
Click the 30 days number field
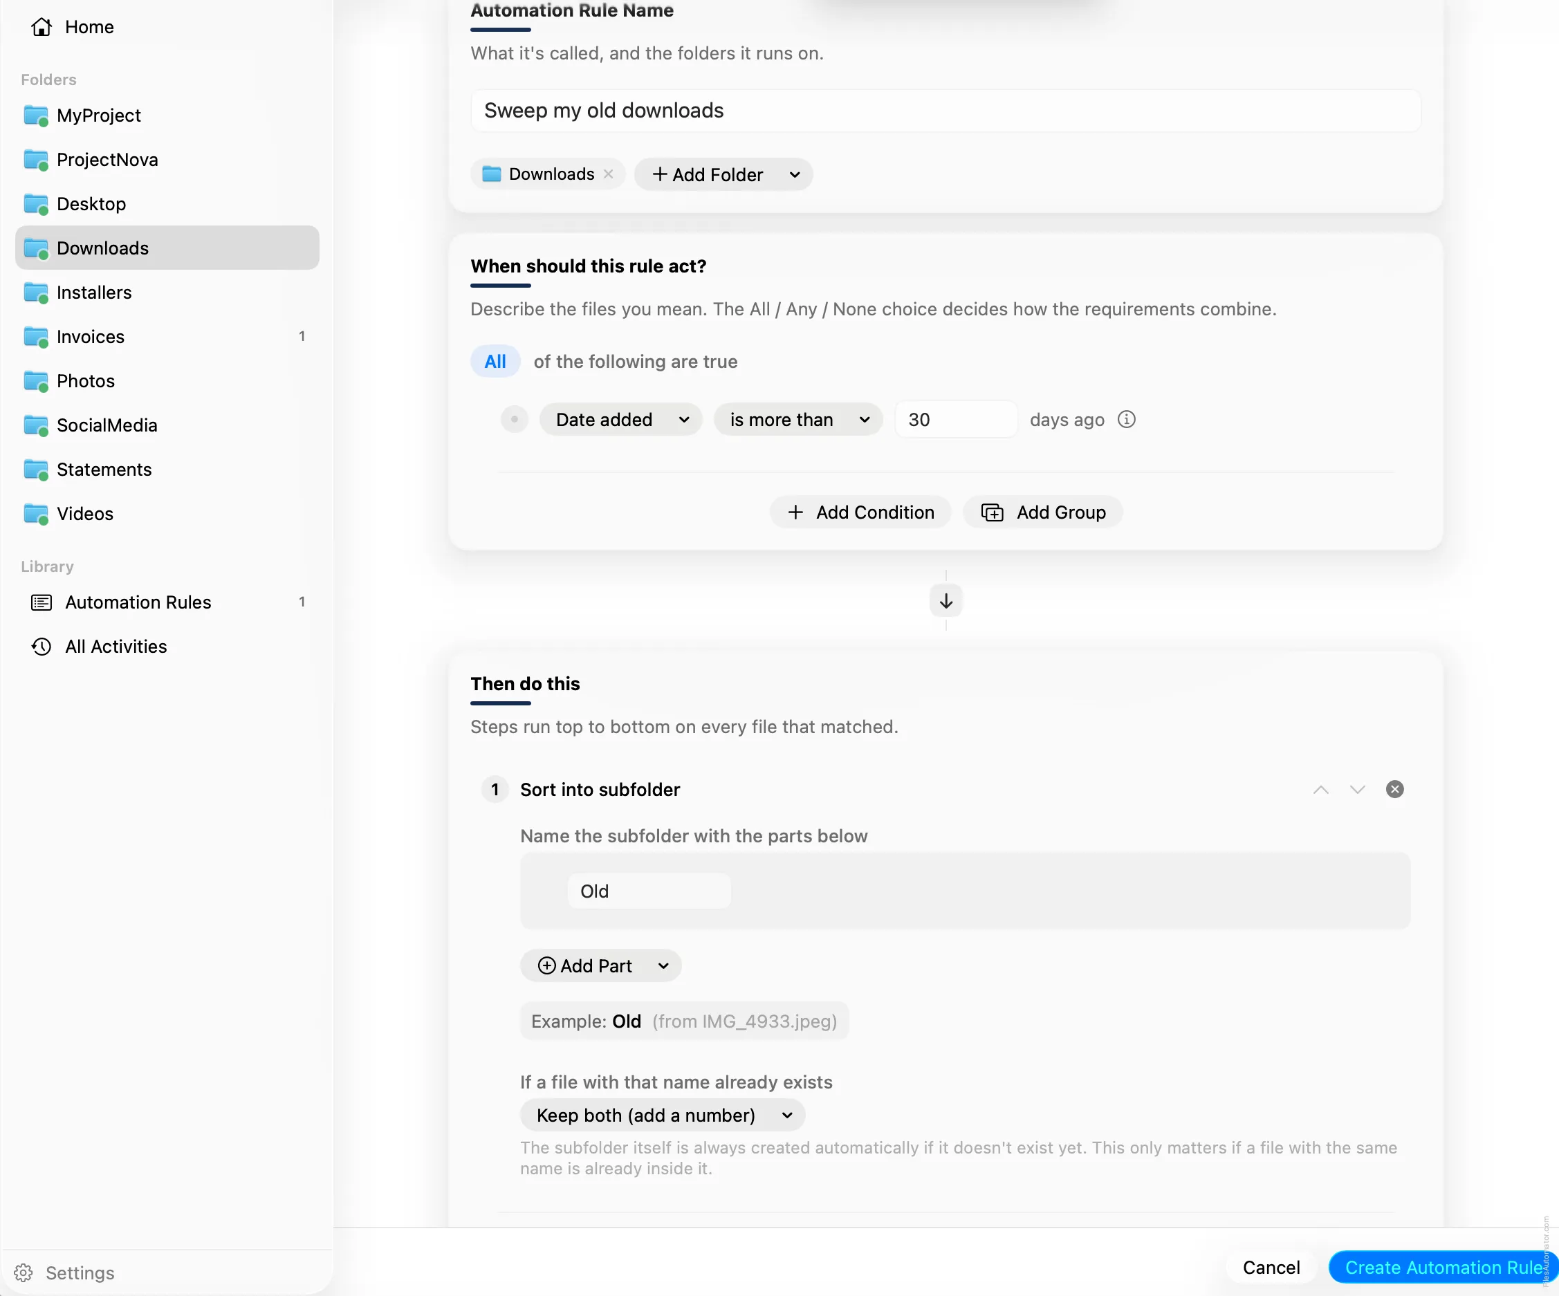955,419
